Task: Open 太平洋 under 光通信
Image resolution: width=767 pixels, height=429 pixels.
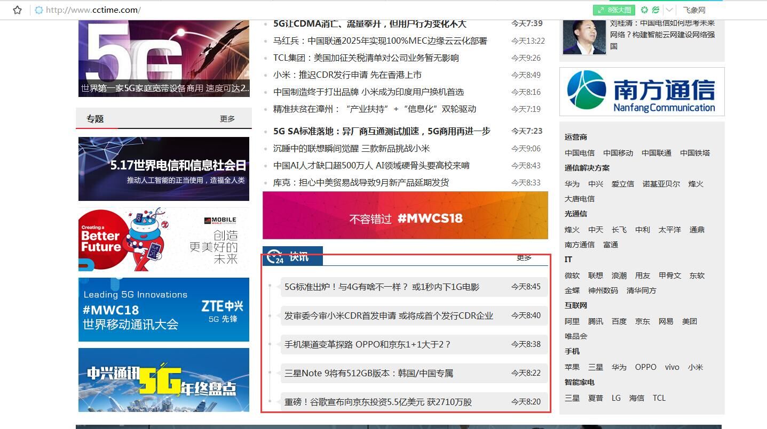Action: 670,230
